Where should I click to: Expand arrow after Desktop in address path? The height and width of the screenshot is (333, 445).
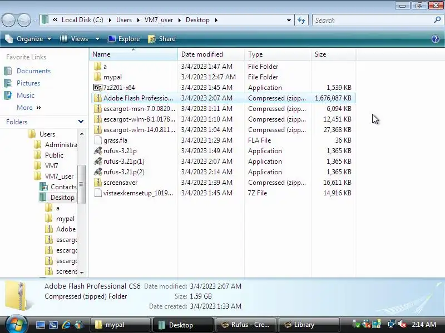(216, 20)
